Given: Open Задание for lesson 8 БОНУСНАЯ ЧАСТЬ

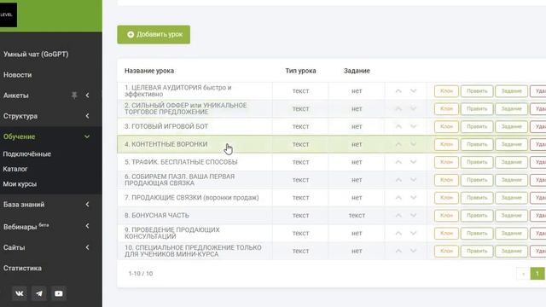Looking at the screenshot, I should click(511, 215).
